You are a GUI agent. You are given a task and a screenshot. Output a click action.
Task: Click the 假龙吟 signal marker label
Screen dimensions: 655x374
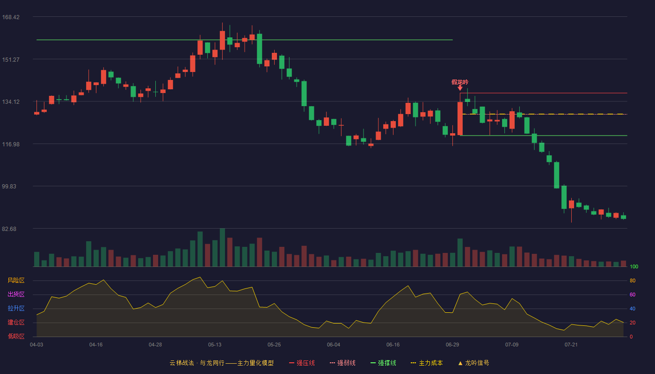[460, 82]
